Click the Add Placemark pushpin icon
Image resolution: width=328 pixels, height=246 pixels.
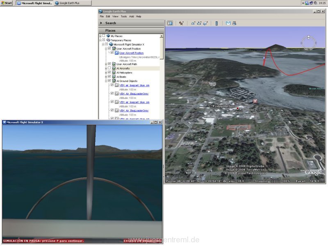tap(181, 23)
